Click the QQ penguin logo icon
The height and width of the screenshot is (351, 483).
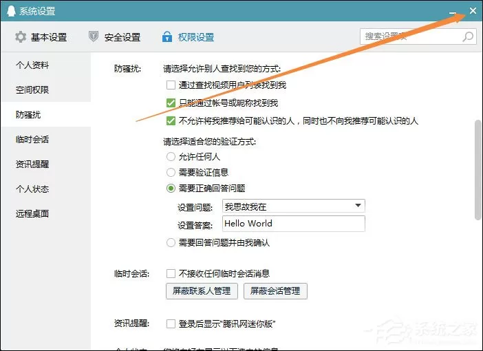point(11,11)
